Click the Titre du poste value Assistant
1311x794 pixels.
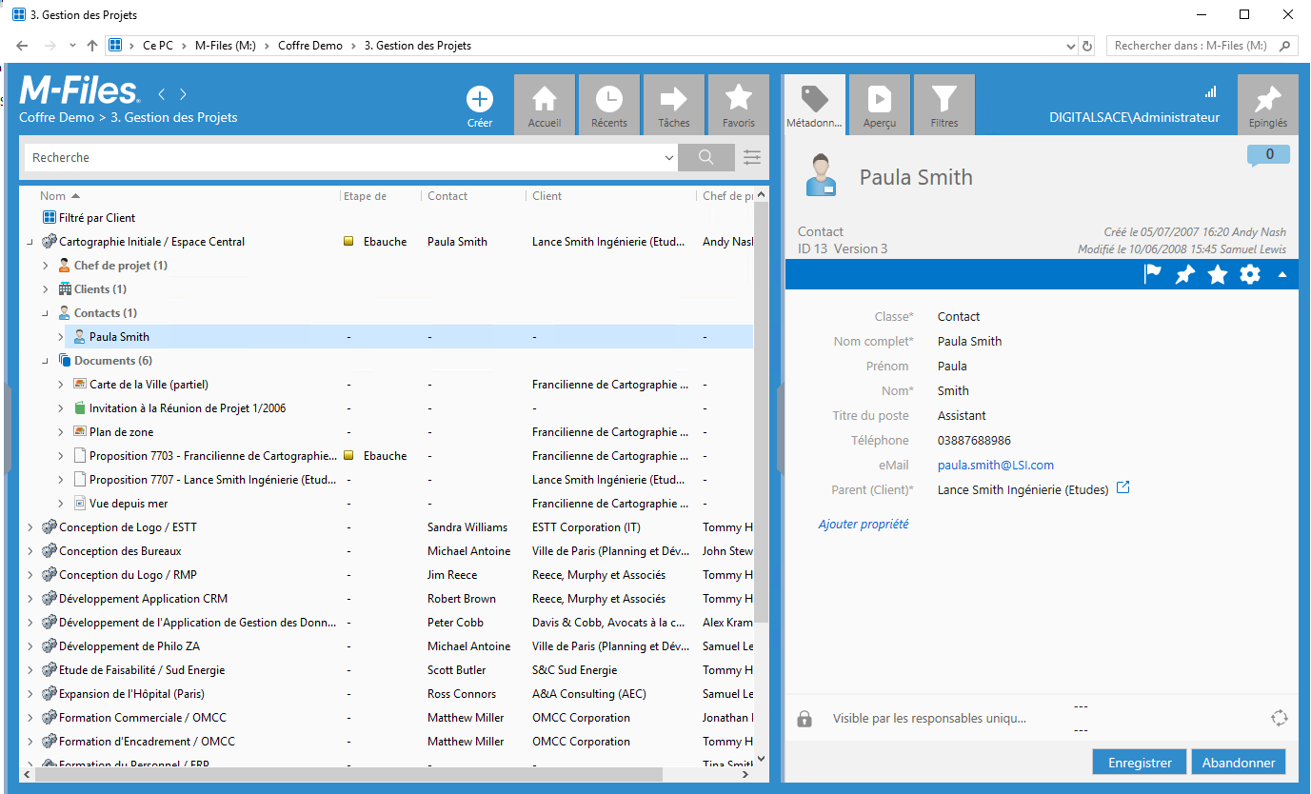coord(962,416)
